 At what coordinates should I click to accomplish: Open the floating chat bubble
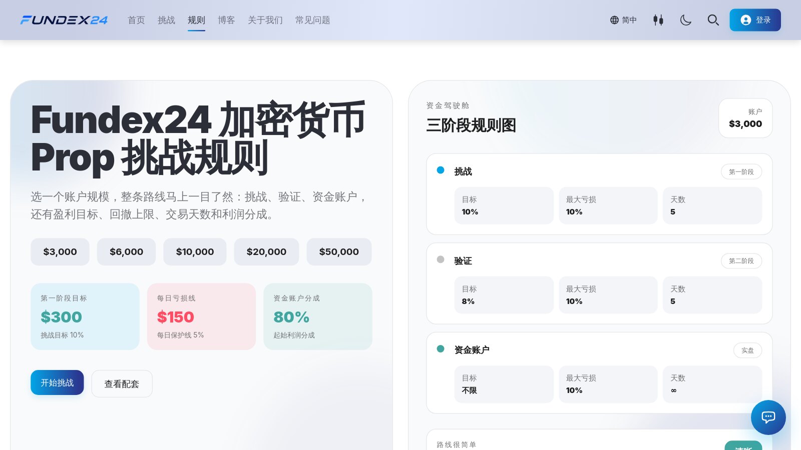click(768, 417)
